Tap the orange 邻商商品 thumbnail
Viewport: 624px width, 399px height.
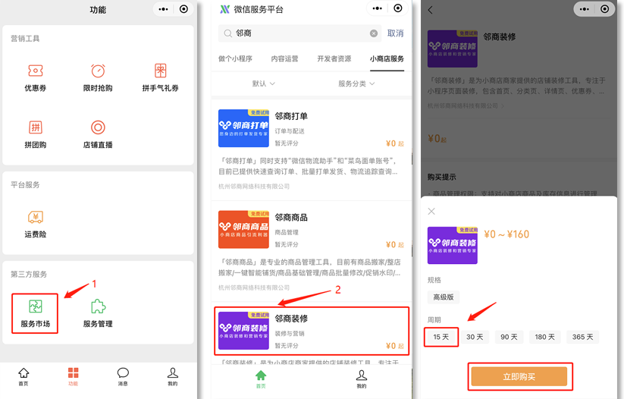click(243, 229)
